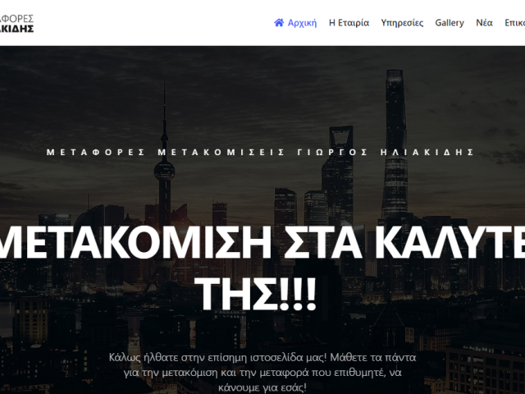The height and width of the screenshot is (394, 525).
Task: Open the Υπηρεσίες menu item
Action: click(402, 23)
